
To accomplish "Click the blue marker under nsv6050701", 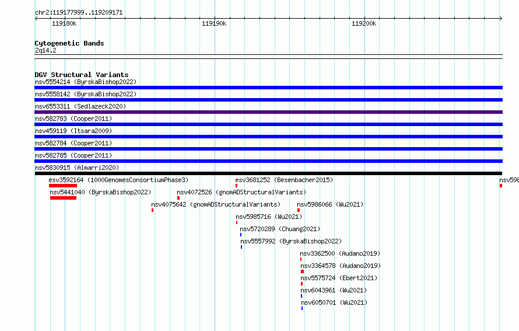I will (302, 308).
